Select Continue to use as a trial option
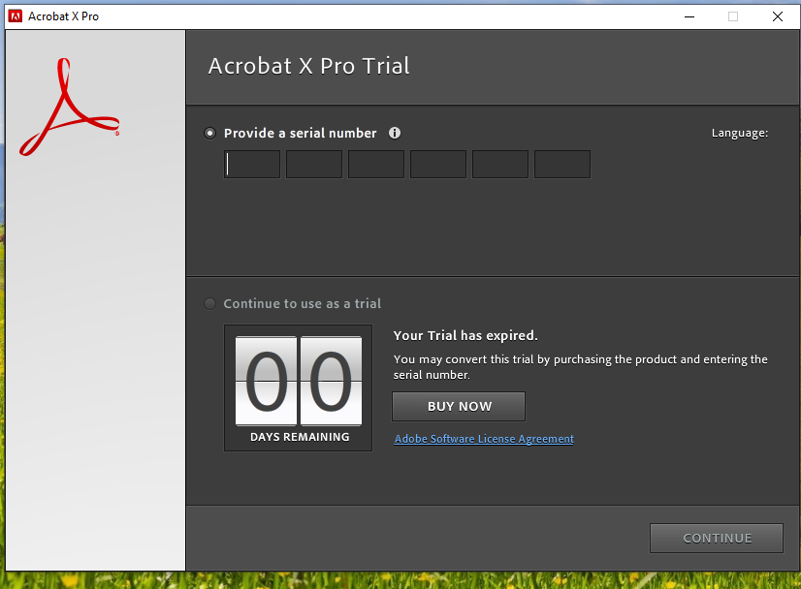The image size is (801, 589). [x=210, y=303]
